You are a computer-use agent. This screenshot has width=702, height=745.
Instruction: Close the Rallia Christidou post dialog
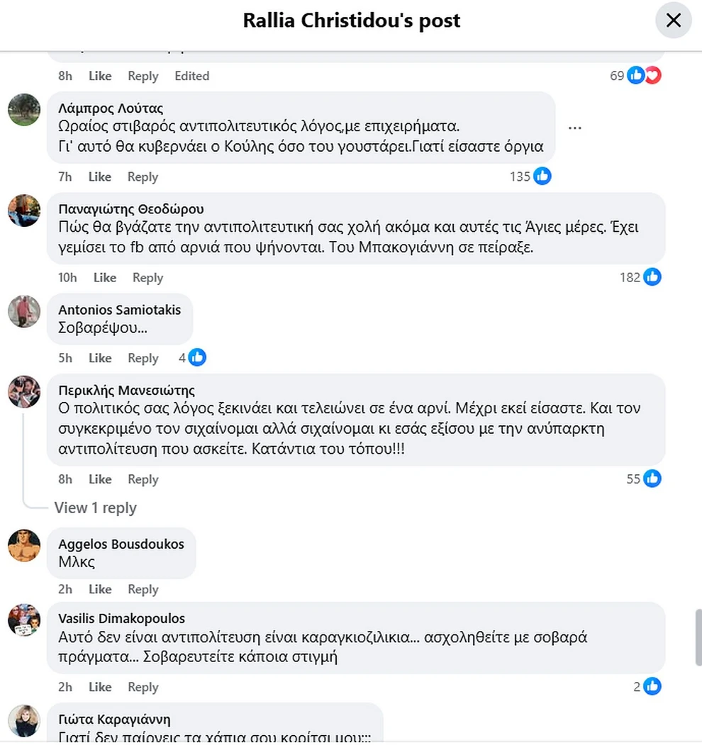coord(673,21)
